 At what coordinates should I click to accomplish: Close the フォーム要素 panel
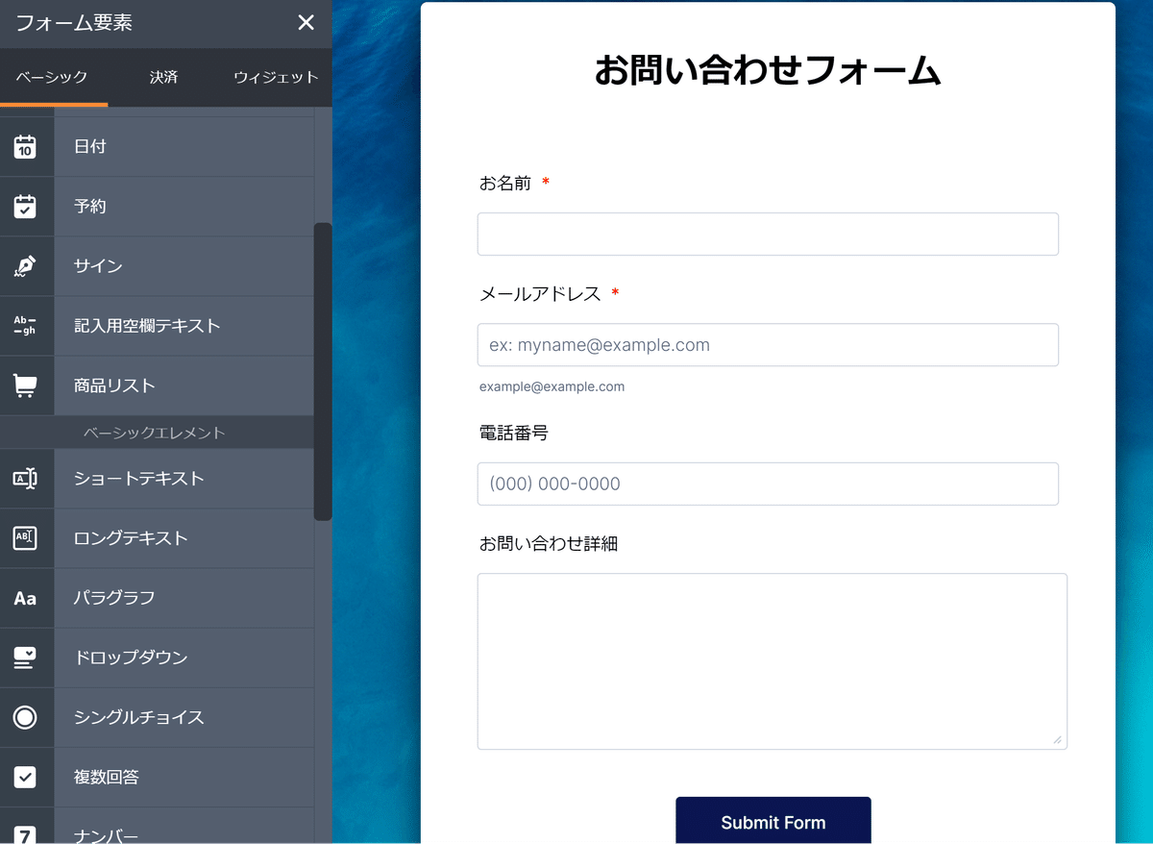[x=306, y=22]
